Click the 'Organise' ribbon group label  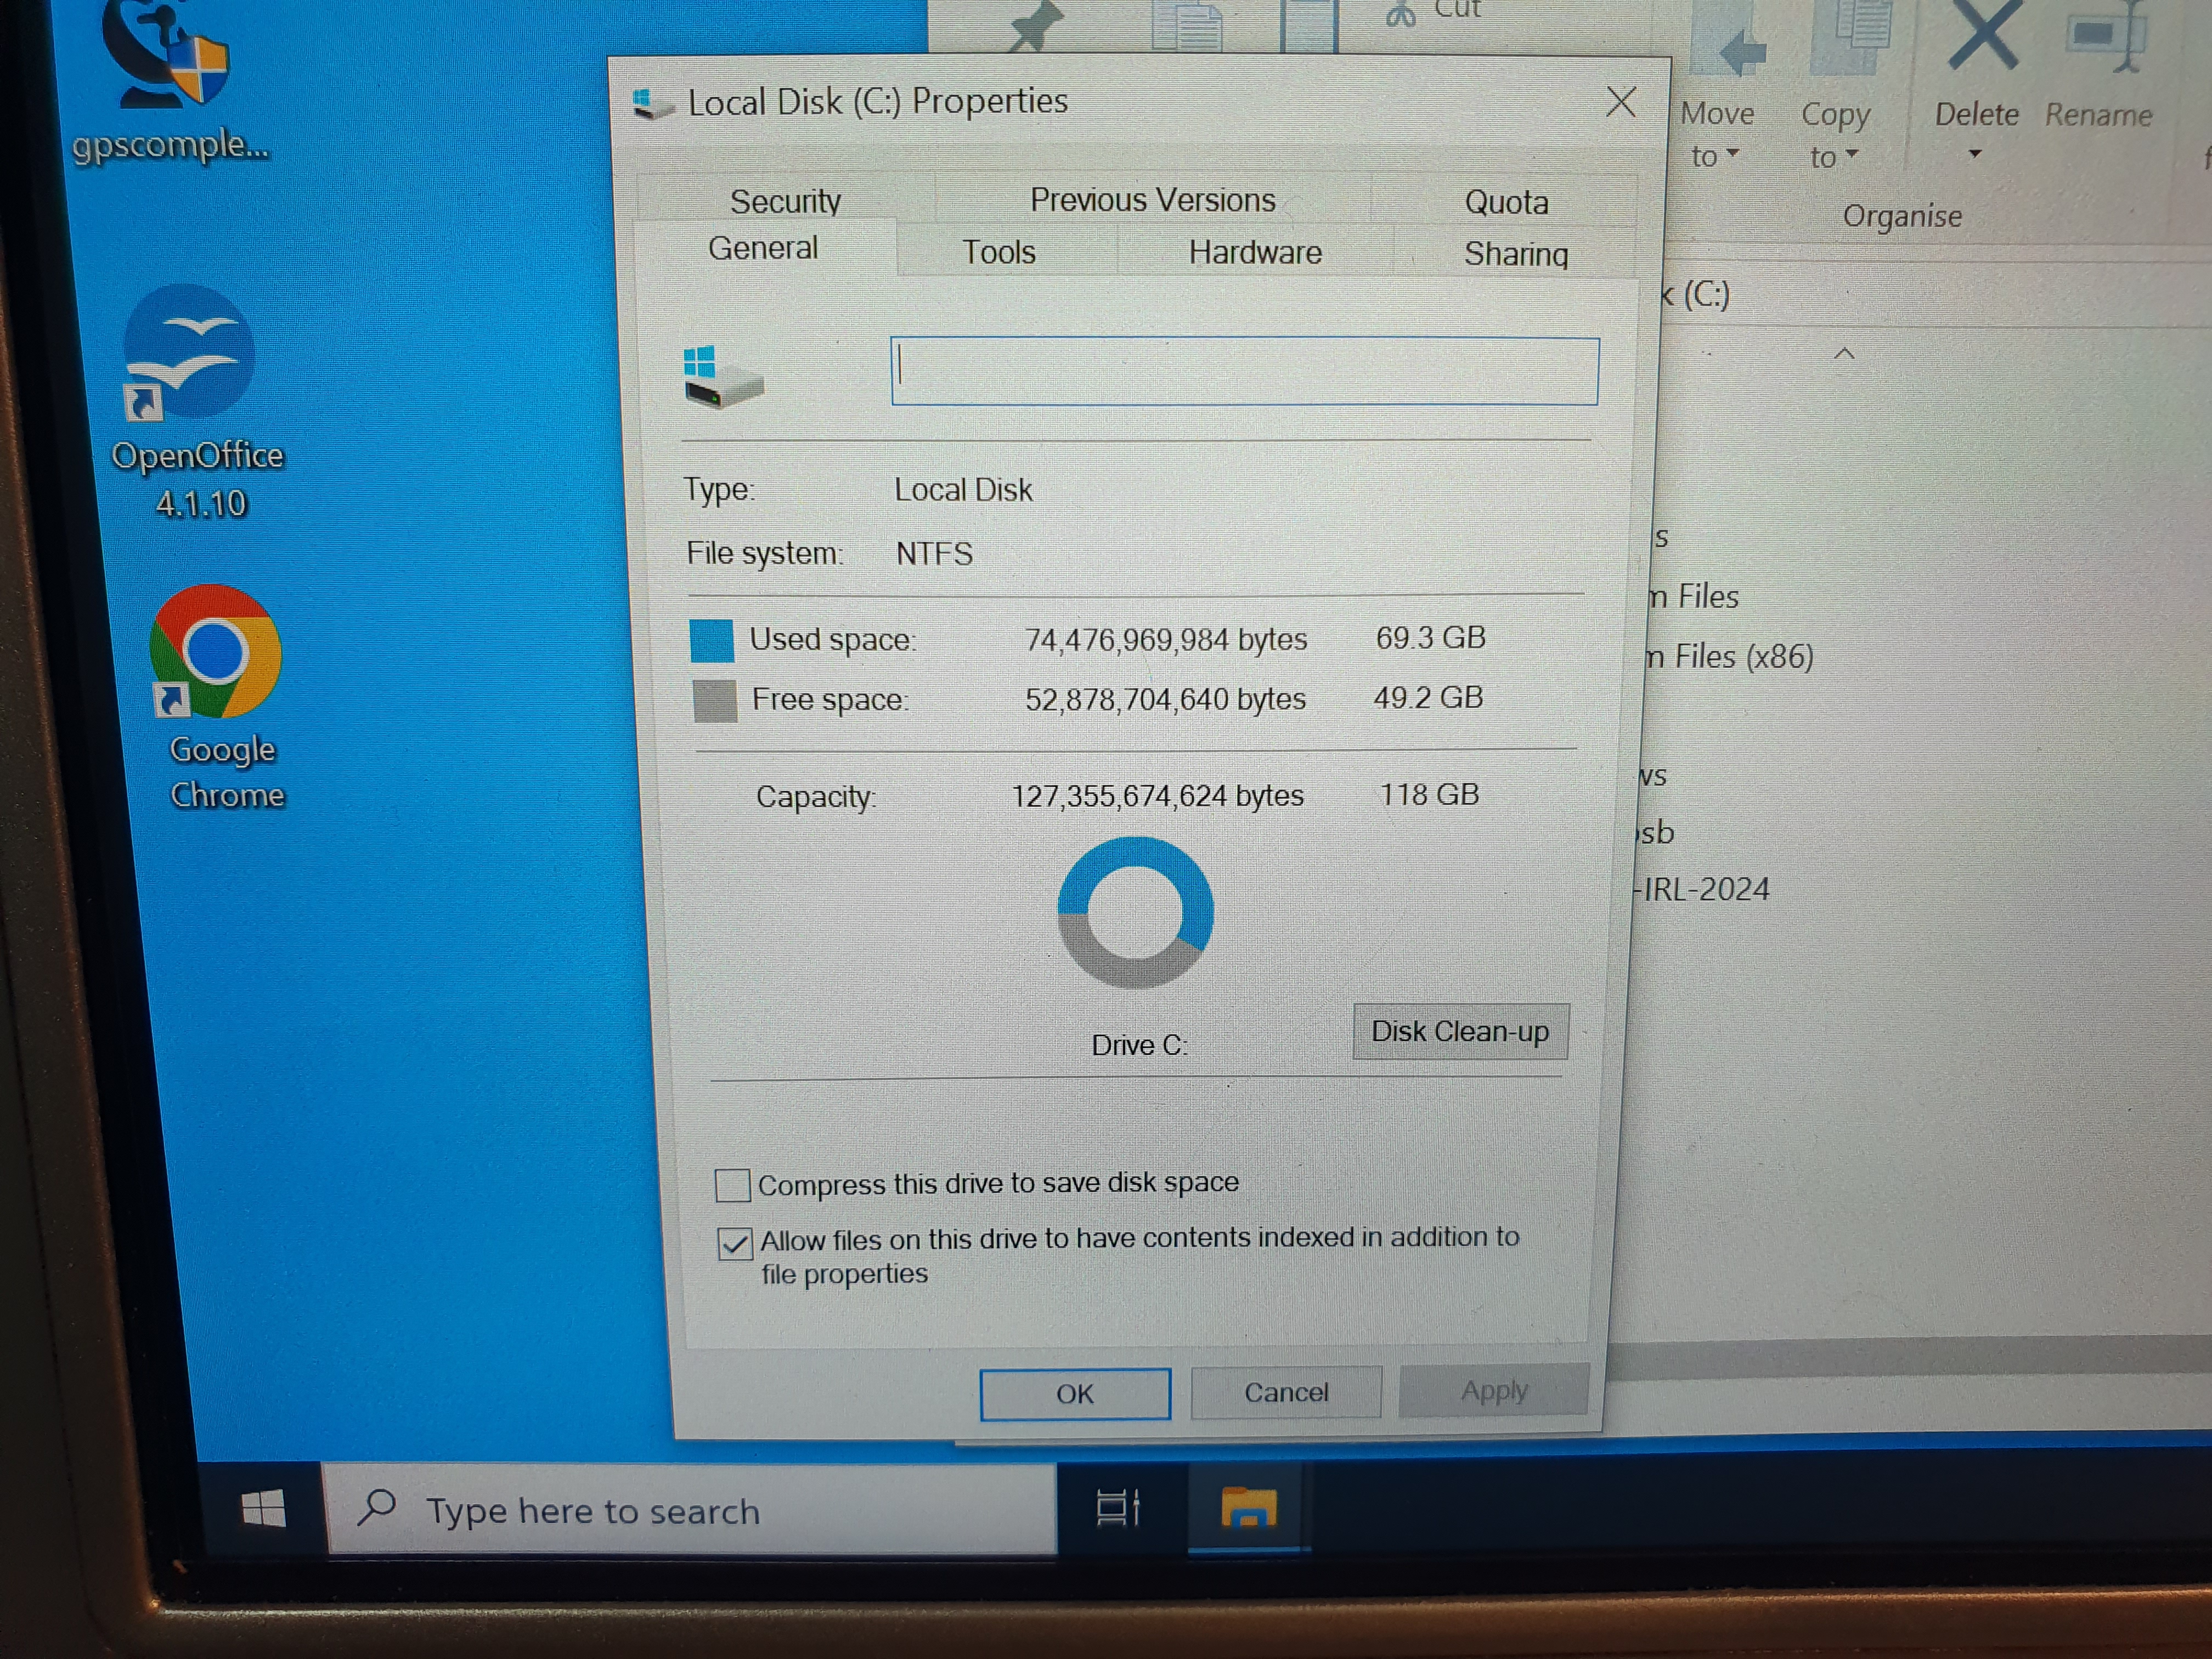coord(1902,216)
